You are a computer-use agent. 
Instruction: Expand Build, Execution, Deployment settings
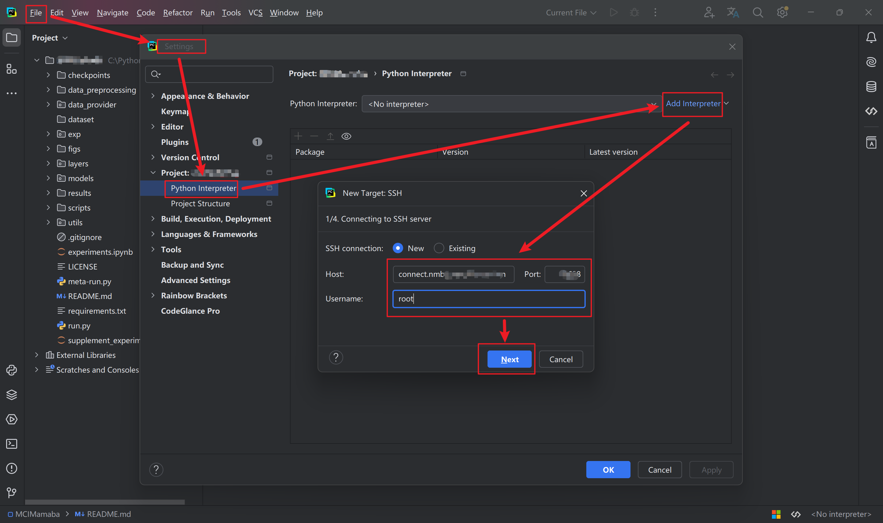(153, 219)
